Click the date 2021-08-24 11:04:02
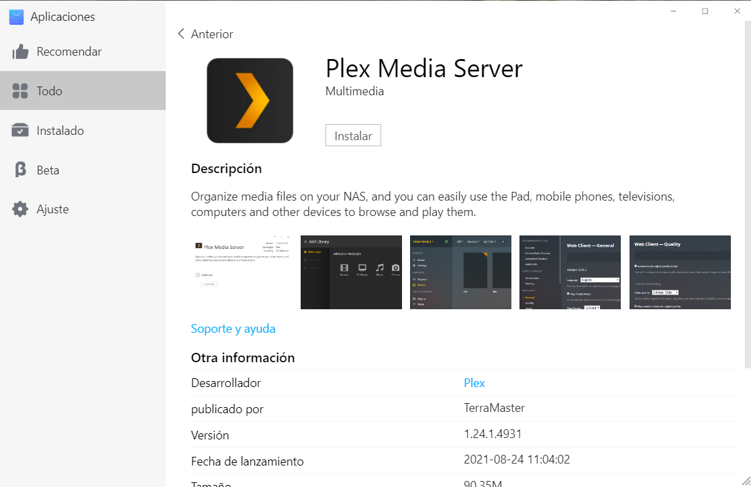 (x=517, y=459)
